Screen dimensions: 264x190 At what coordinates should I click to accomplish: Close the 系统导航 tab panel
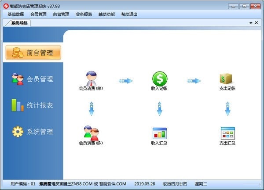pyautogui.click(x=257, y=23)
